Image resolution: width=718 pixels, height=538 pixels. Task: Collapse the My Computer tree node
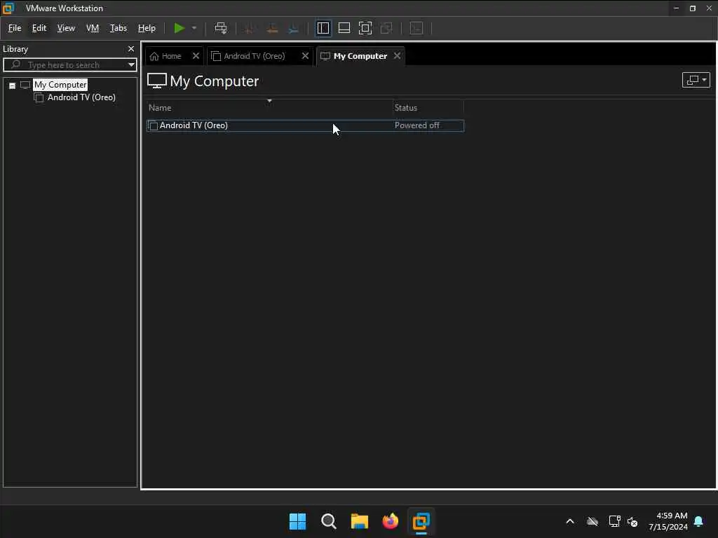[x=13, y=85]
